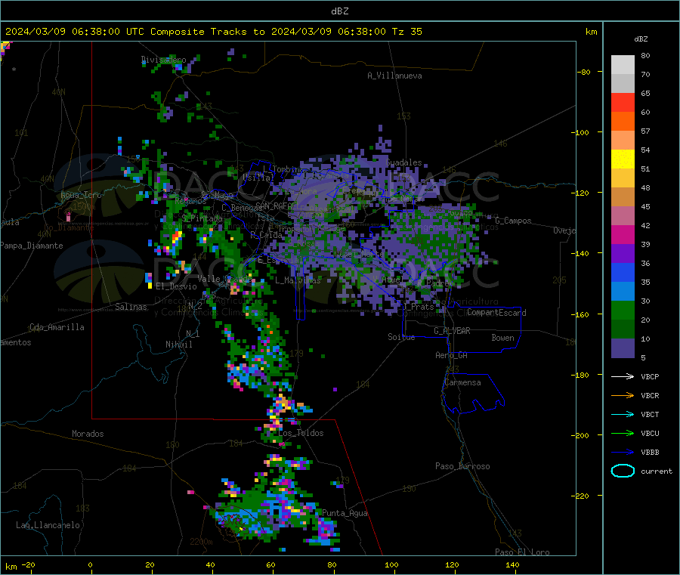Viewport: 680px width, 575px height.
Task: Click the 0 km tick on the bottom axis
Action: click(90, 564)
